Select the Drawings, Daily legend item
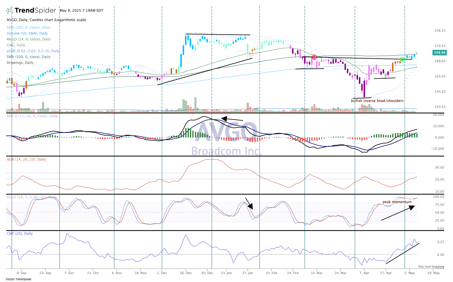 point(20,63)
